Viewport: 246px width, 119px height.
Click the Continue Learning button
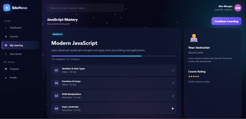pyautogui.click(x=226, y=21)
